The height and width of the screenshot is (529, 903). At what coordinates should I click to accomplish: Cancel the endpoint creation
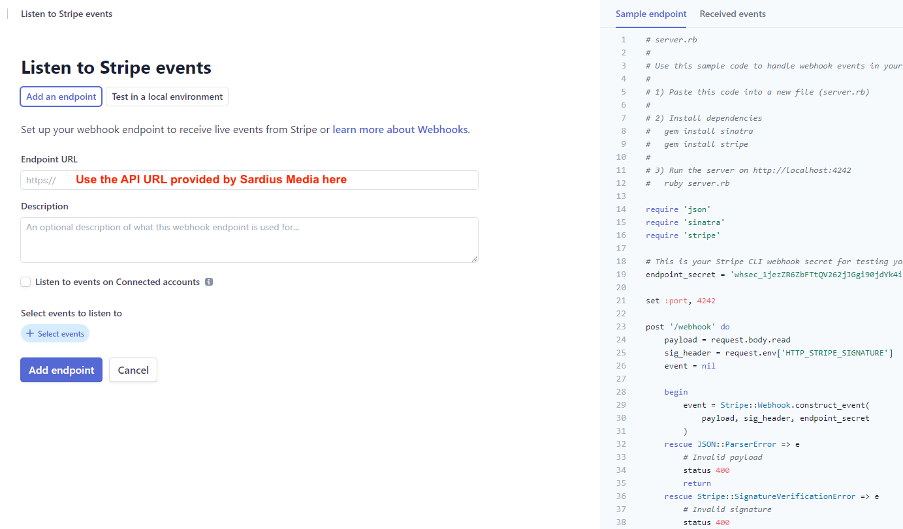pyautogui.click(x=133, y=370)
